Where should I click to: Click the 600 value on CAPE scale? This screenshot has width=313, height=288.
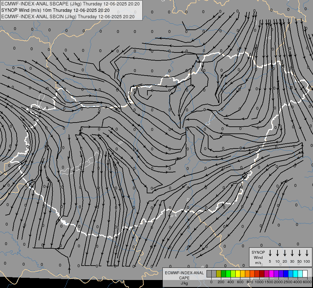click(x=240, y=282)
